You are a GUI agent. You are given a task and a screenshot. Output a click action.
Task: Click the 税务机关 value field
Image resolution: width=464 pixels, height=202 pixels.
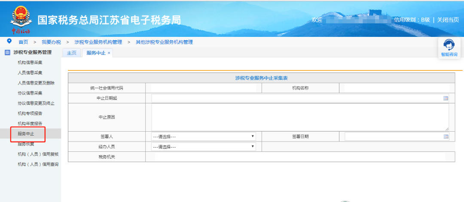coord(300,157)
